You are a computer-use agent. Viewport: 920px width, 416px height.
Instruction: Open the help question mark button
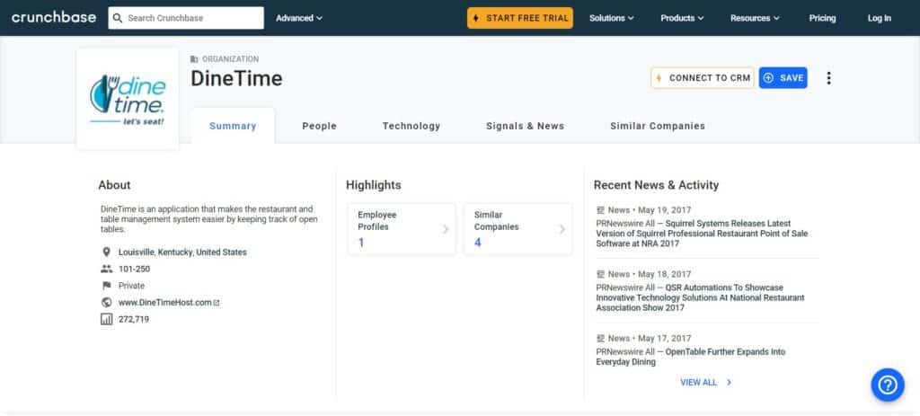(x=888, y=385)
